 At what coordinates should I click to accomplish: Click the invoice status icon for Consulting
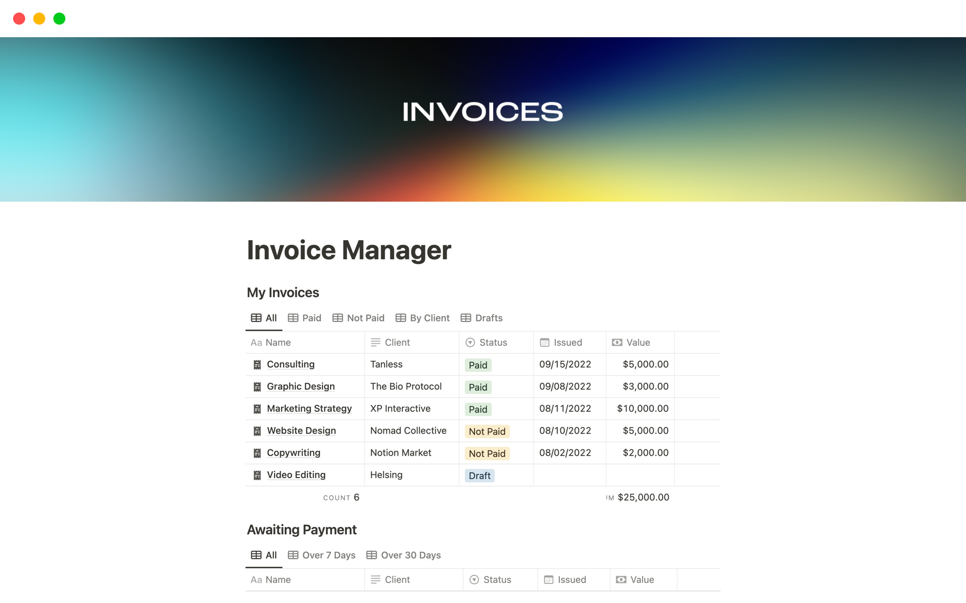478,364
